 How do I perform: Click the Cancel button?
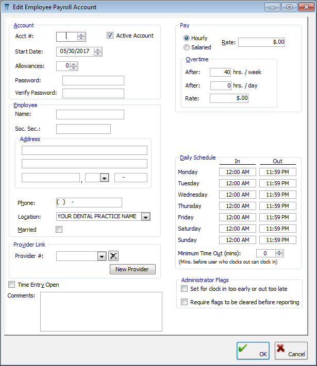pos(291,351)
